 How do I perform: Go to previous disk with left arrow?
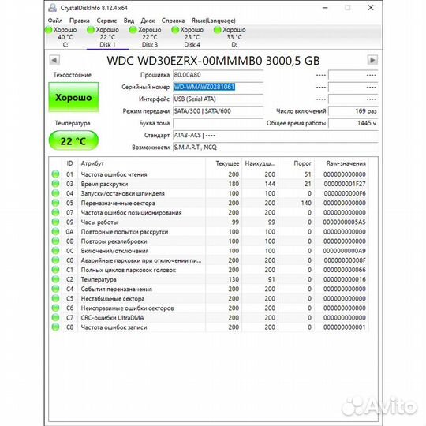(x=54, y=60)
